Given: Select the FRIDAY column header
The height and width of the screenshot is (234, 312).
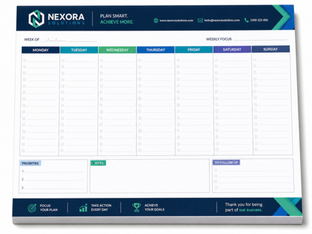Looking at the screenshot, I should point(194,49).
